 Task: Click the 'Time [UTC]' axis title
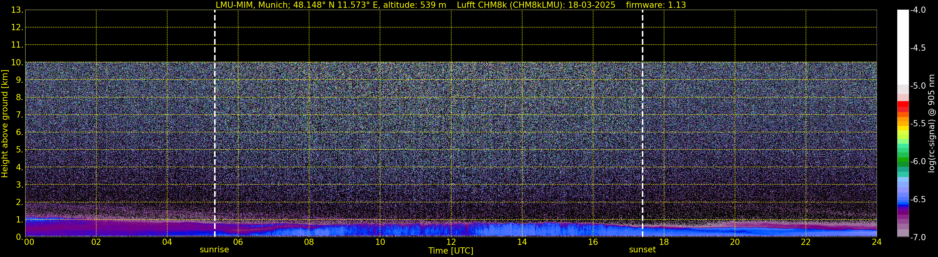pos(451,251)
